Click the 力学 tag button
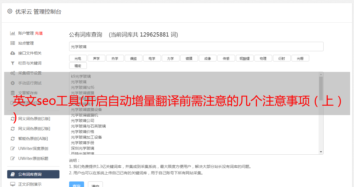Screen dimensions: 354x187 pos(170,58)
